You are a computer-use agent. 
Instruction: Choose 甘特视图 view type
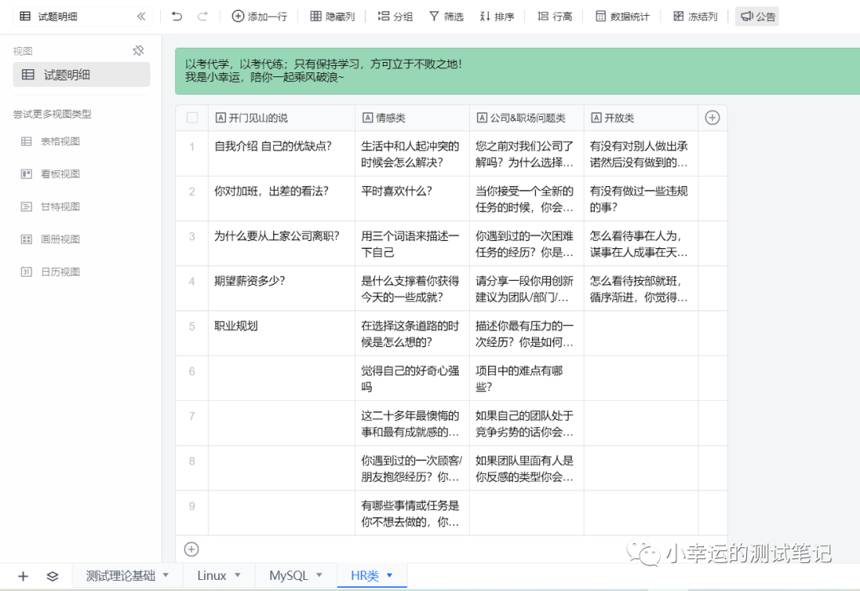[52, 207]
